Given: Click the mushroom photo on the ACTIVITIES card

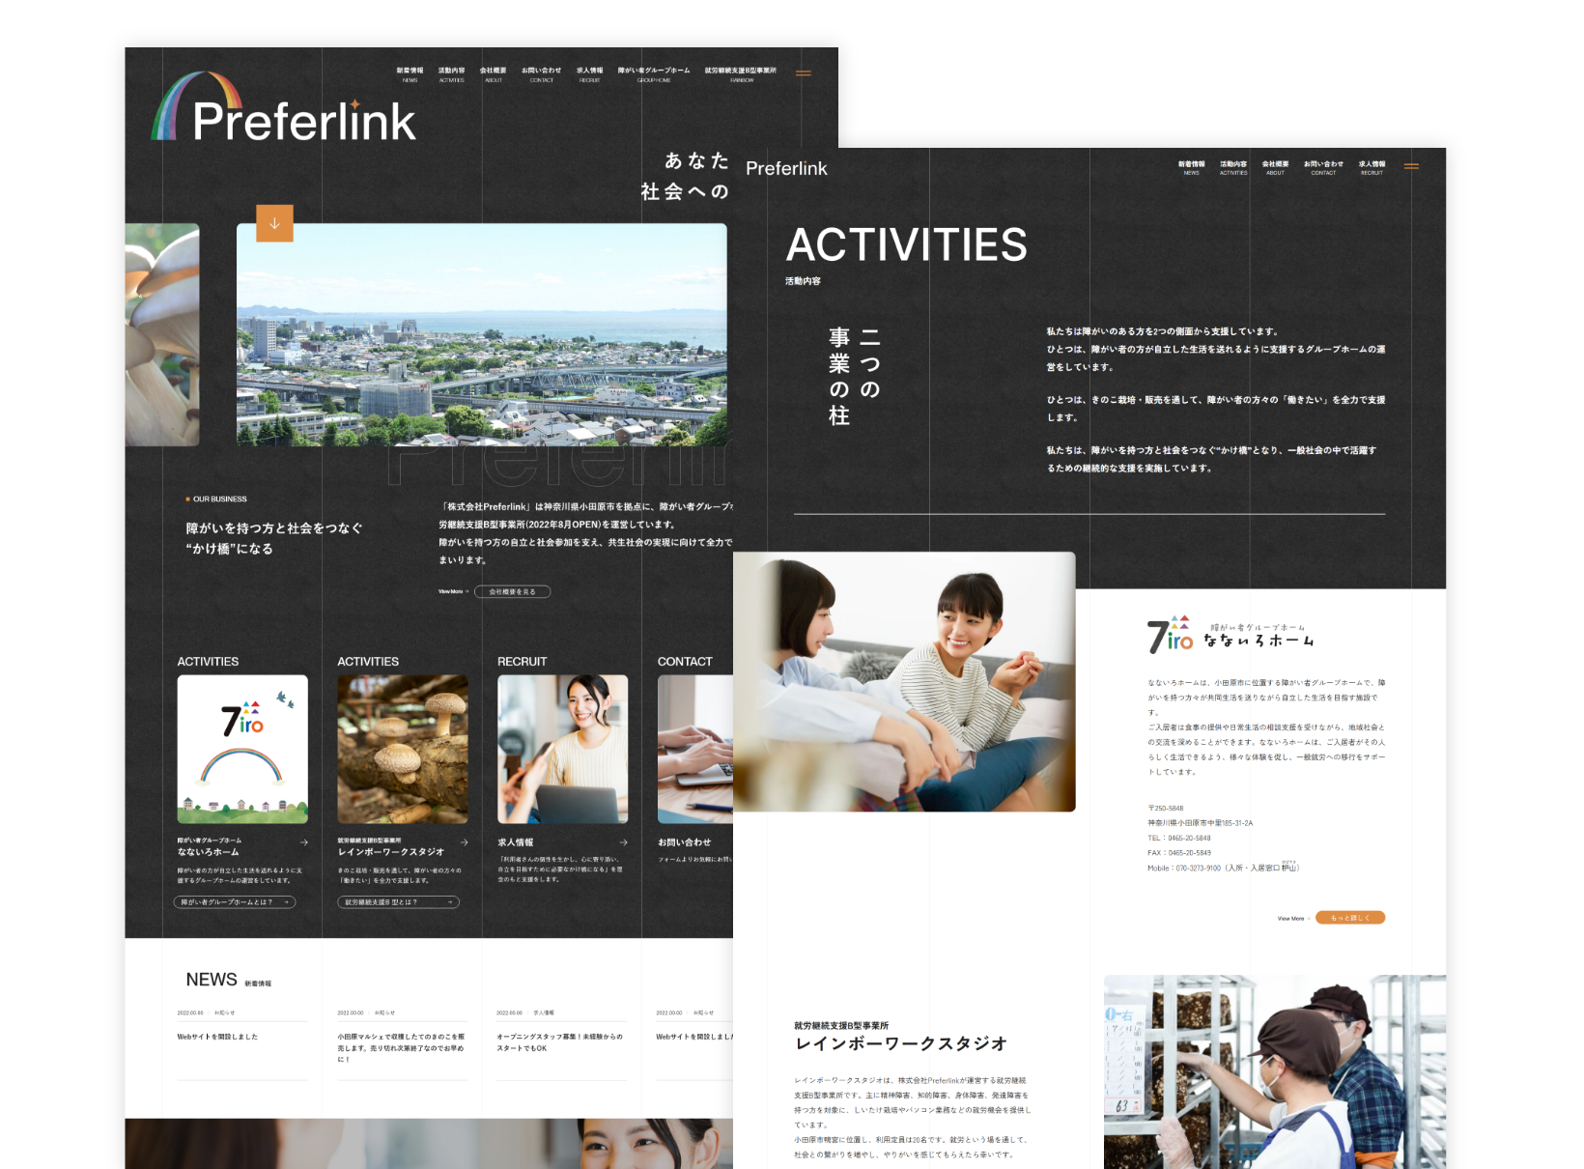Looking at the screenshot, I should [402, 749].
